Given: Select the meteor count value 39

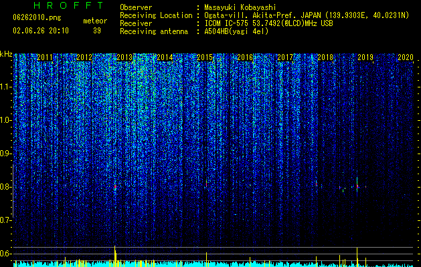Looking at the screenshot, I should tap(97, 31).
